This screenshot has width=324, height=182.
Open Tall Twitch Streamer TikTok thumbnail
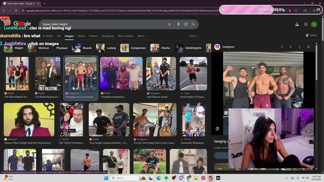[71, 120]
